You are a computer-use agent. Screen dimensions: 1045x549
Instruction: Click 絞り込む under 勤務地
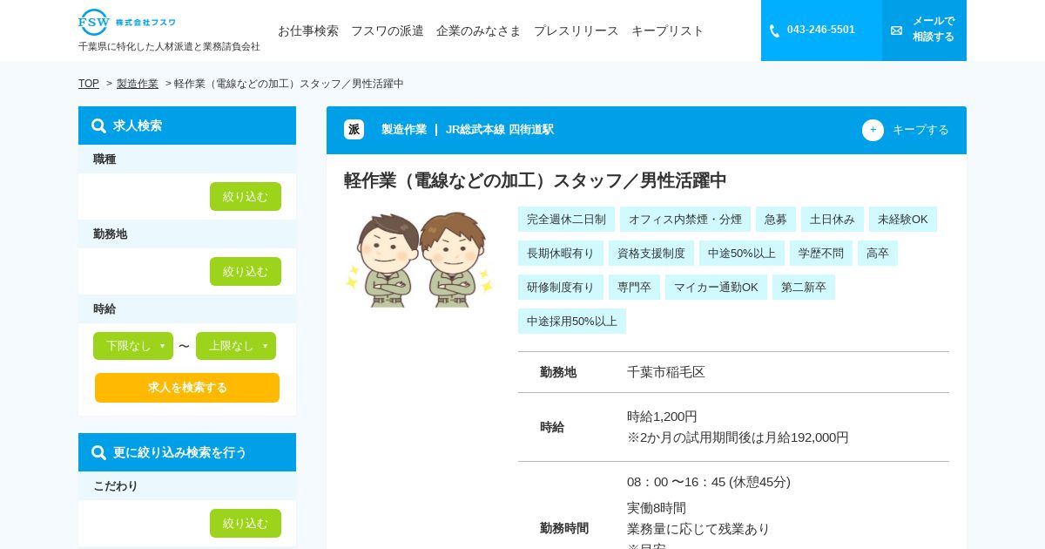246,271
